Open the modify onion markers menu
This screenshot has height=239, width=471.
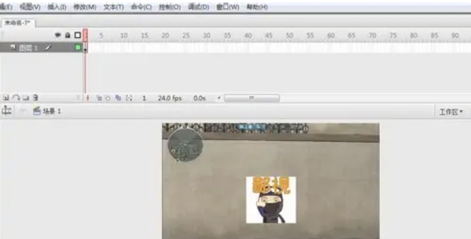click(x=129, y=98)
